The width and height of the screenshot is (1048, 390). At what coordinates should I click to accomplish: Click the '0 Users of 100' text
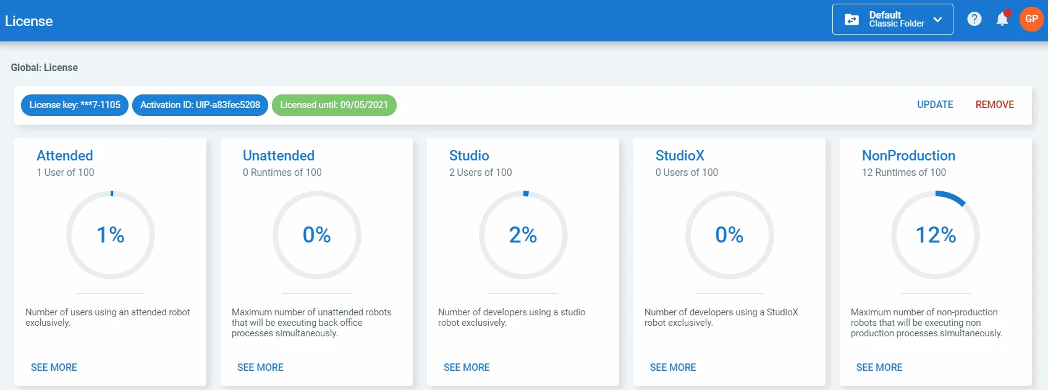click(687, 173)
